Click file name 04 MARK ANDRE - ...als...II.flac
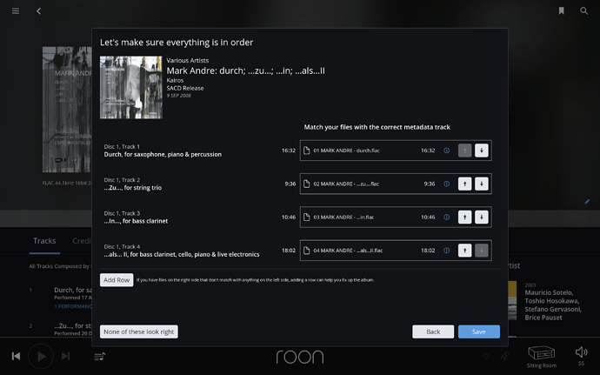The width and height of the screenshot is (600, 375). pyautogui.click(x=348, y=251)
